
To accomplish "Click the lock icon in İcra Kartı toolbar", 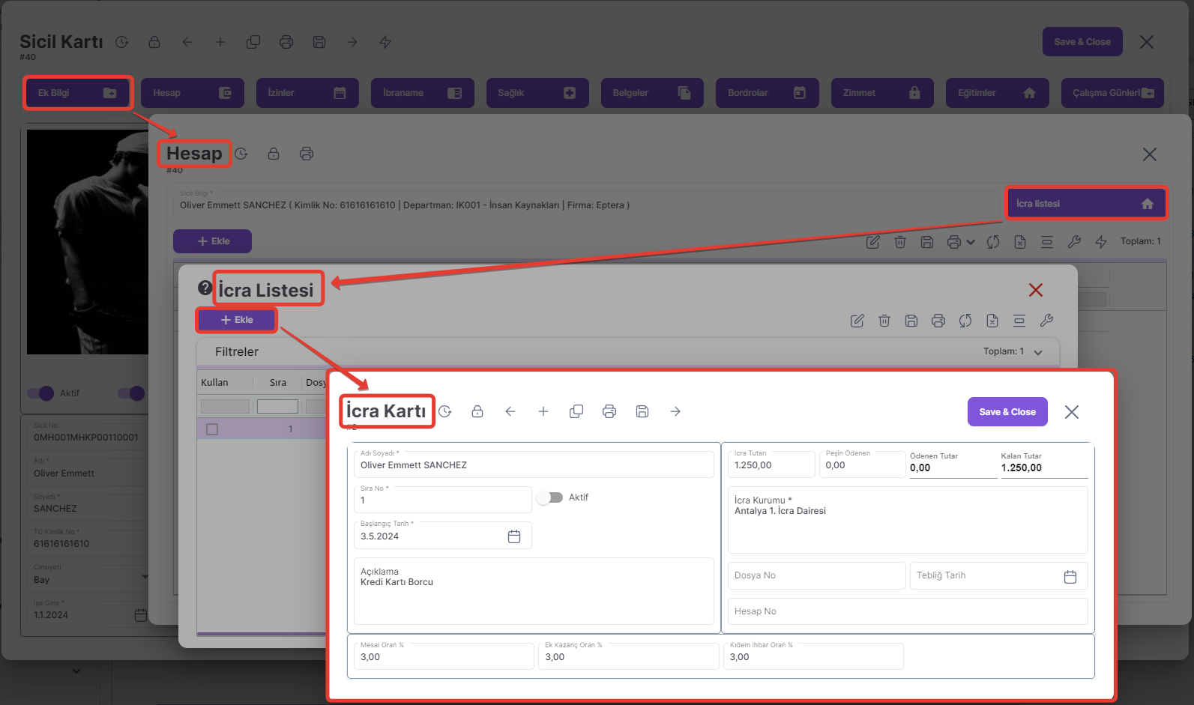I will pyautogui.click(x=477, y=411).
